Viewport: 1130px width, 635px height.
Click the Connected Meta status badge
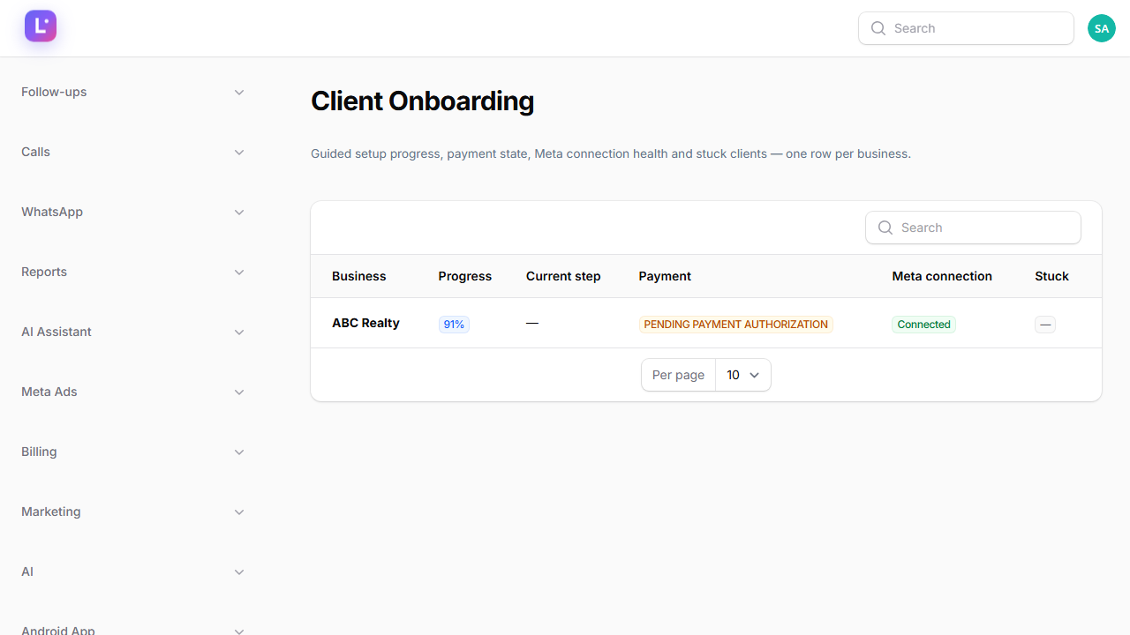[x=923, y=325]
